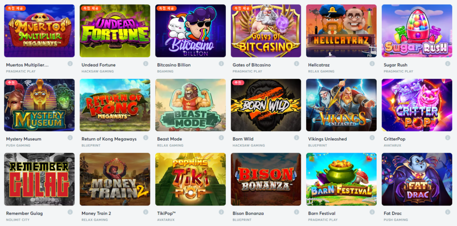Click the Bison Bonanza title text
Viewport: 457px width, 226px height.
[248, 214]
